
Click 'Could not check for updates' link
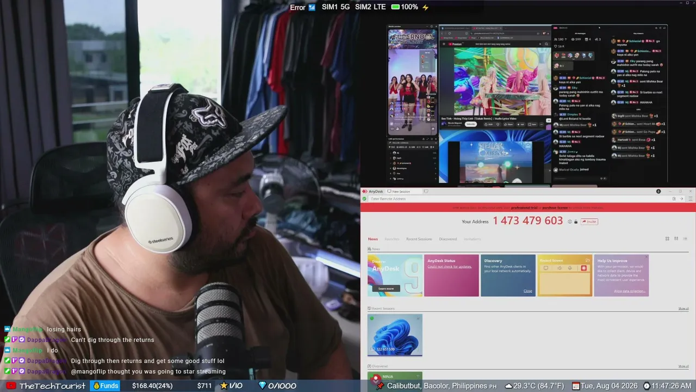449,267
